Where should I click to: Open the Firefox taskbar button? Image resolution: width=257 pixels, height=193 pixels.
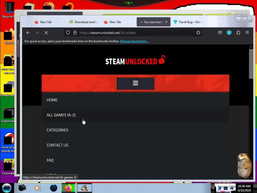point(68,188)
